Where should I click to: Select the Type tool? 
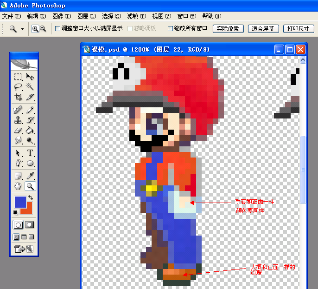pos(30,153)
